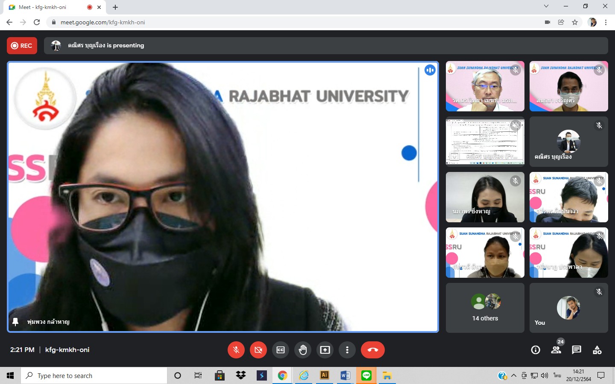Click the REC recording indicator
The height and width of the screenshot is (384, 615).
(22, 46)
